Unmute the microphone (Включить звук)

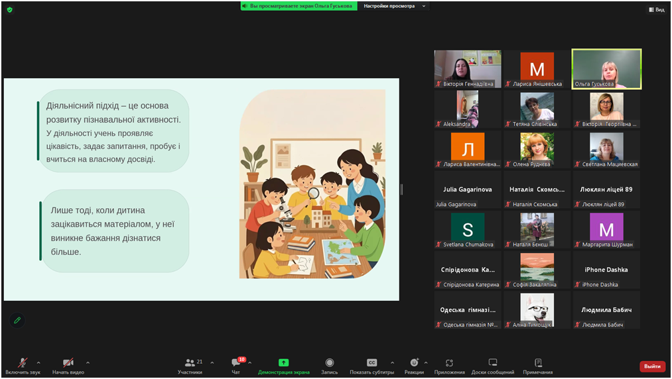coord(23,365)
